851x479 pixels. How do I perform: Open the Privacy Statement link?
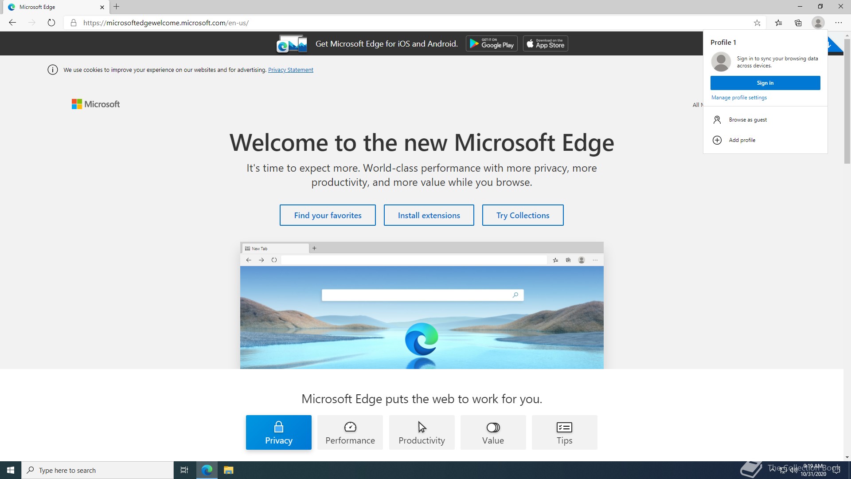click(x=290, y=70)
